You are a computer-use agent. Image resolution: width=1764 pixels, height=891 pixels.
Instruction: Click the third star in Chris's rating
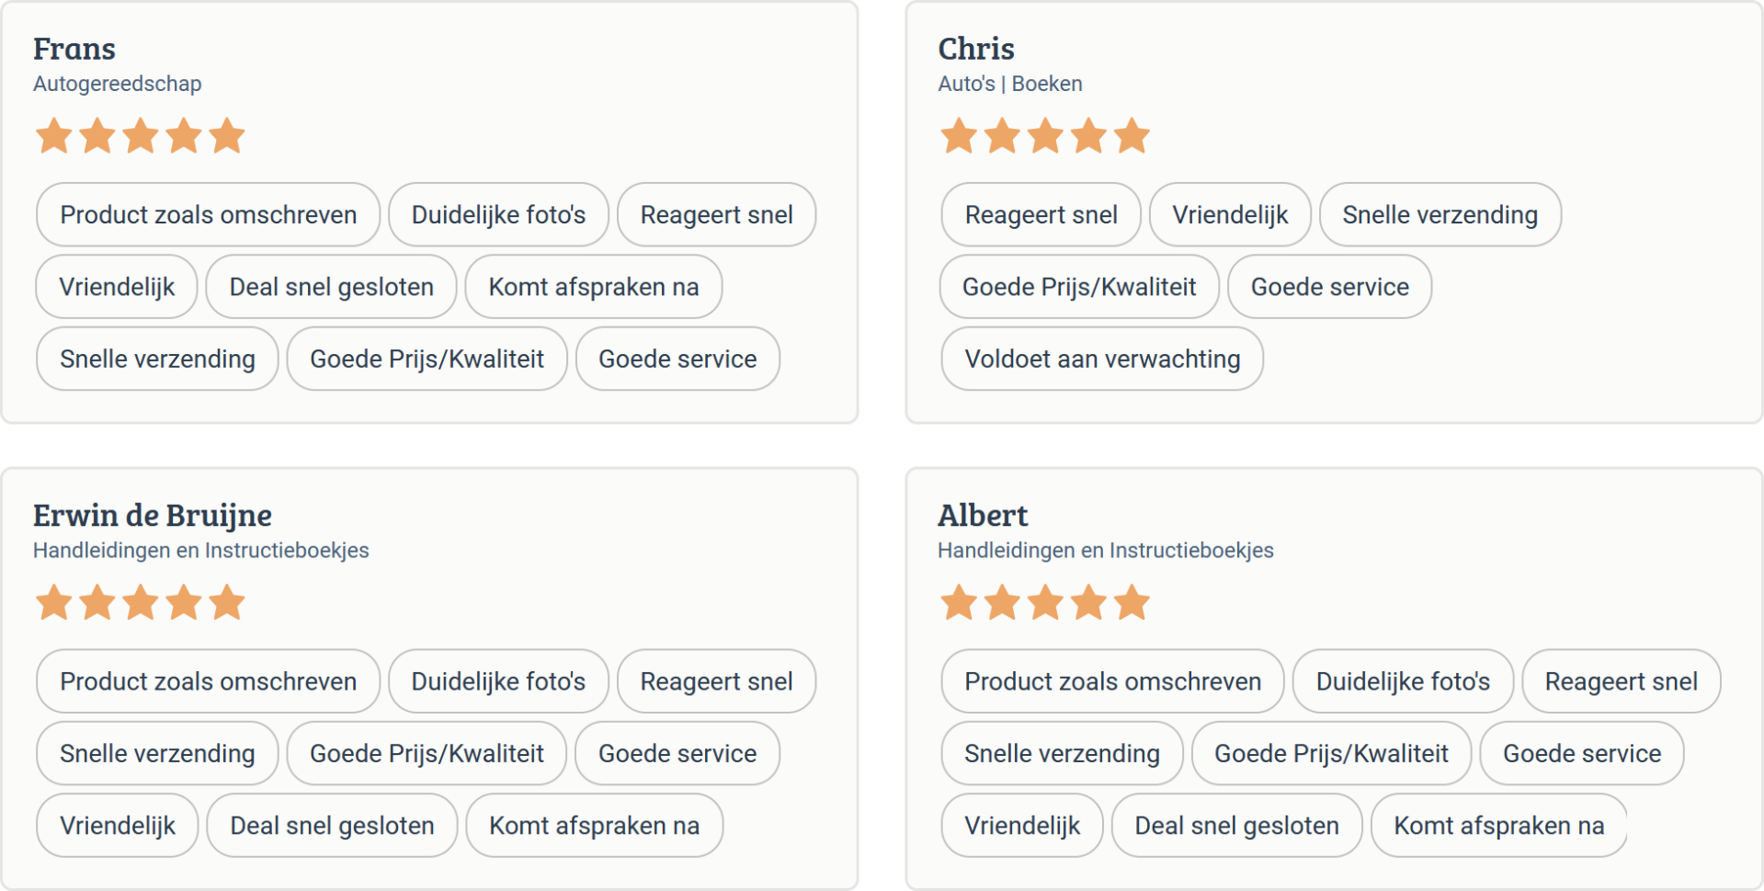[1045, 136]
